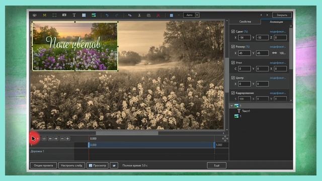322x181 pixels.
Task: Go to next keyframe arrow
Action: [x=56, y=139]
